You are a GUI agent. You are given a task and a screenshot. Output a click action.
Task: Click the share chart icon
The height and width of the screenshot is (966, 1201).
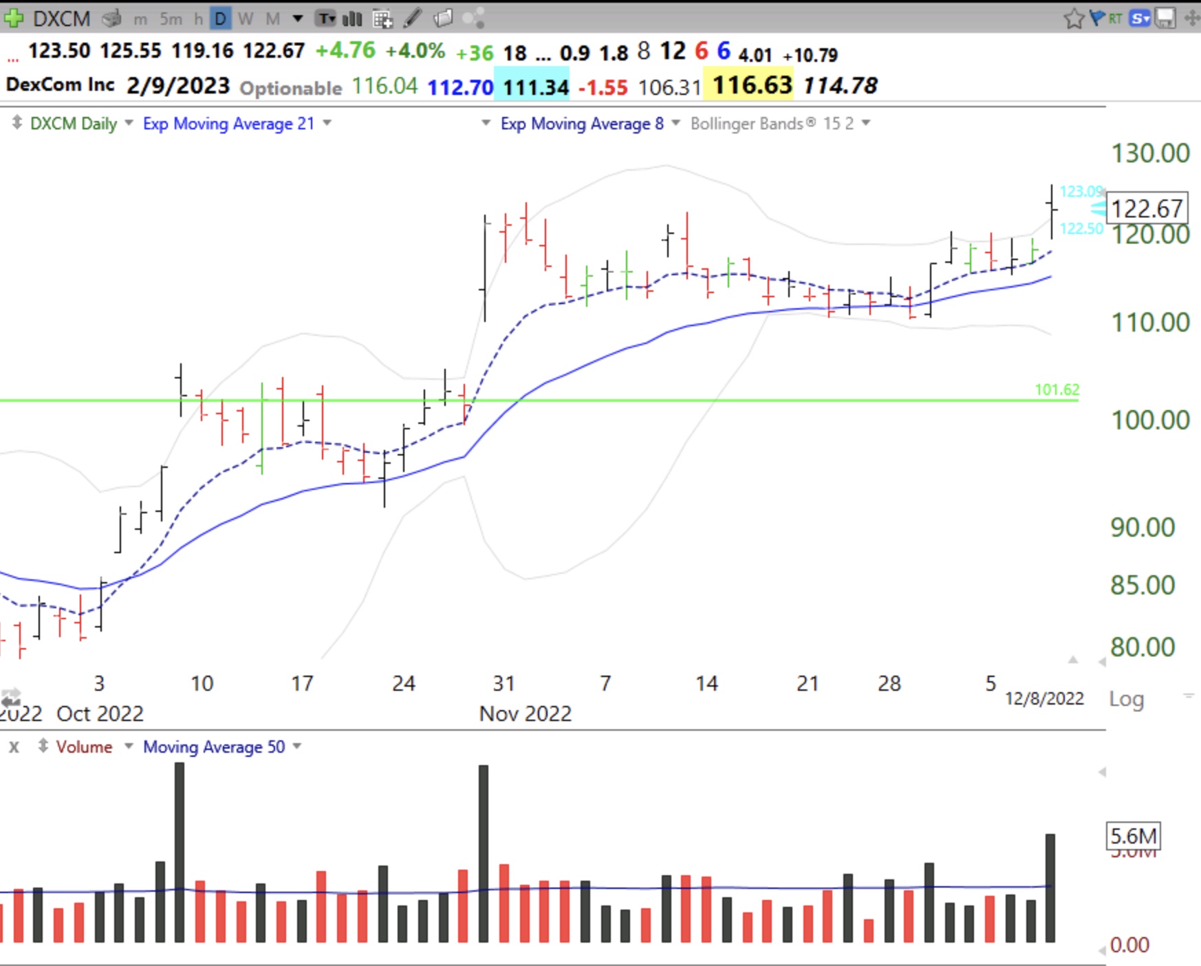click(473, 19)
